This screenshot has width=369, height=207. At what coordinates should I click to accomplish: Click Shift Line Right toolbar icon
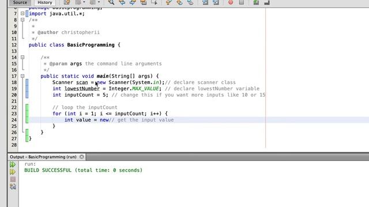point(216,2)
